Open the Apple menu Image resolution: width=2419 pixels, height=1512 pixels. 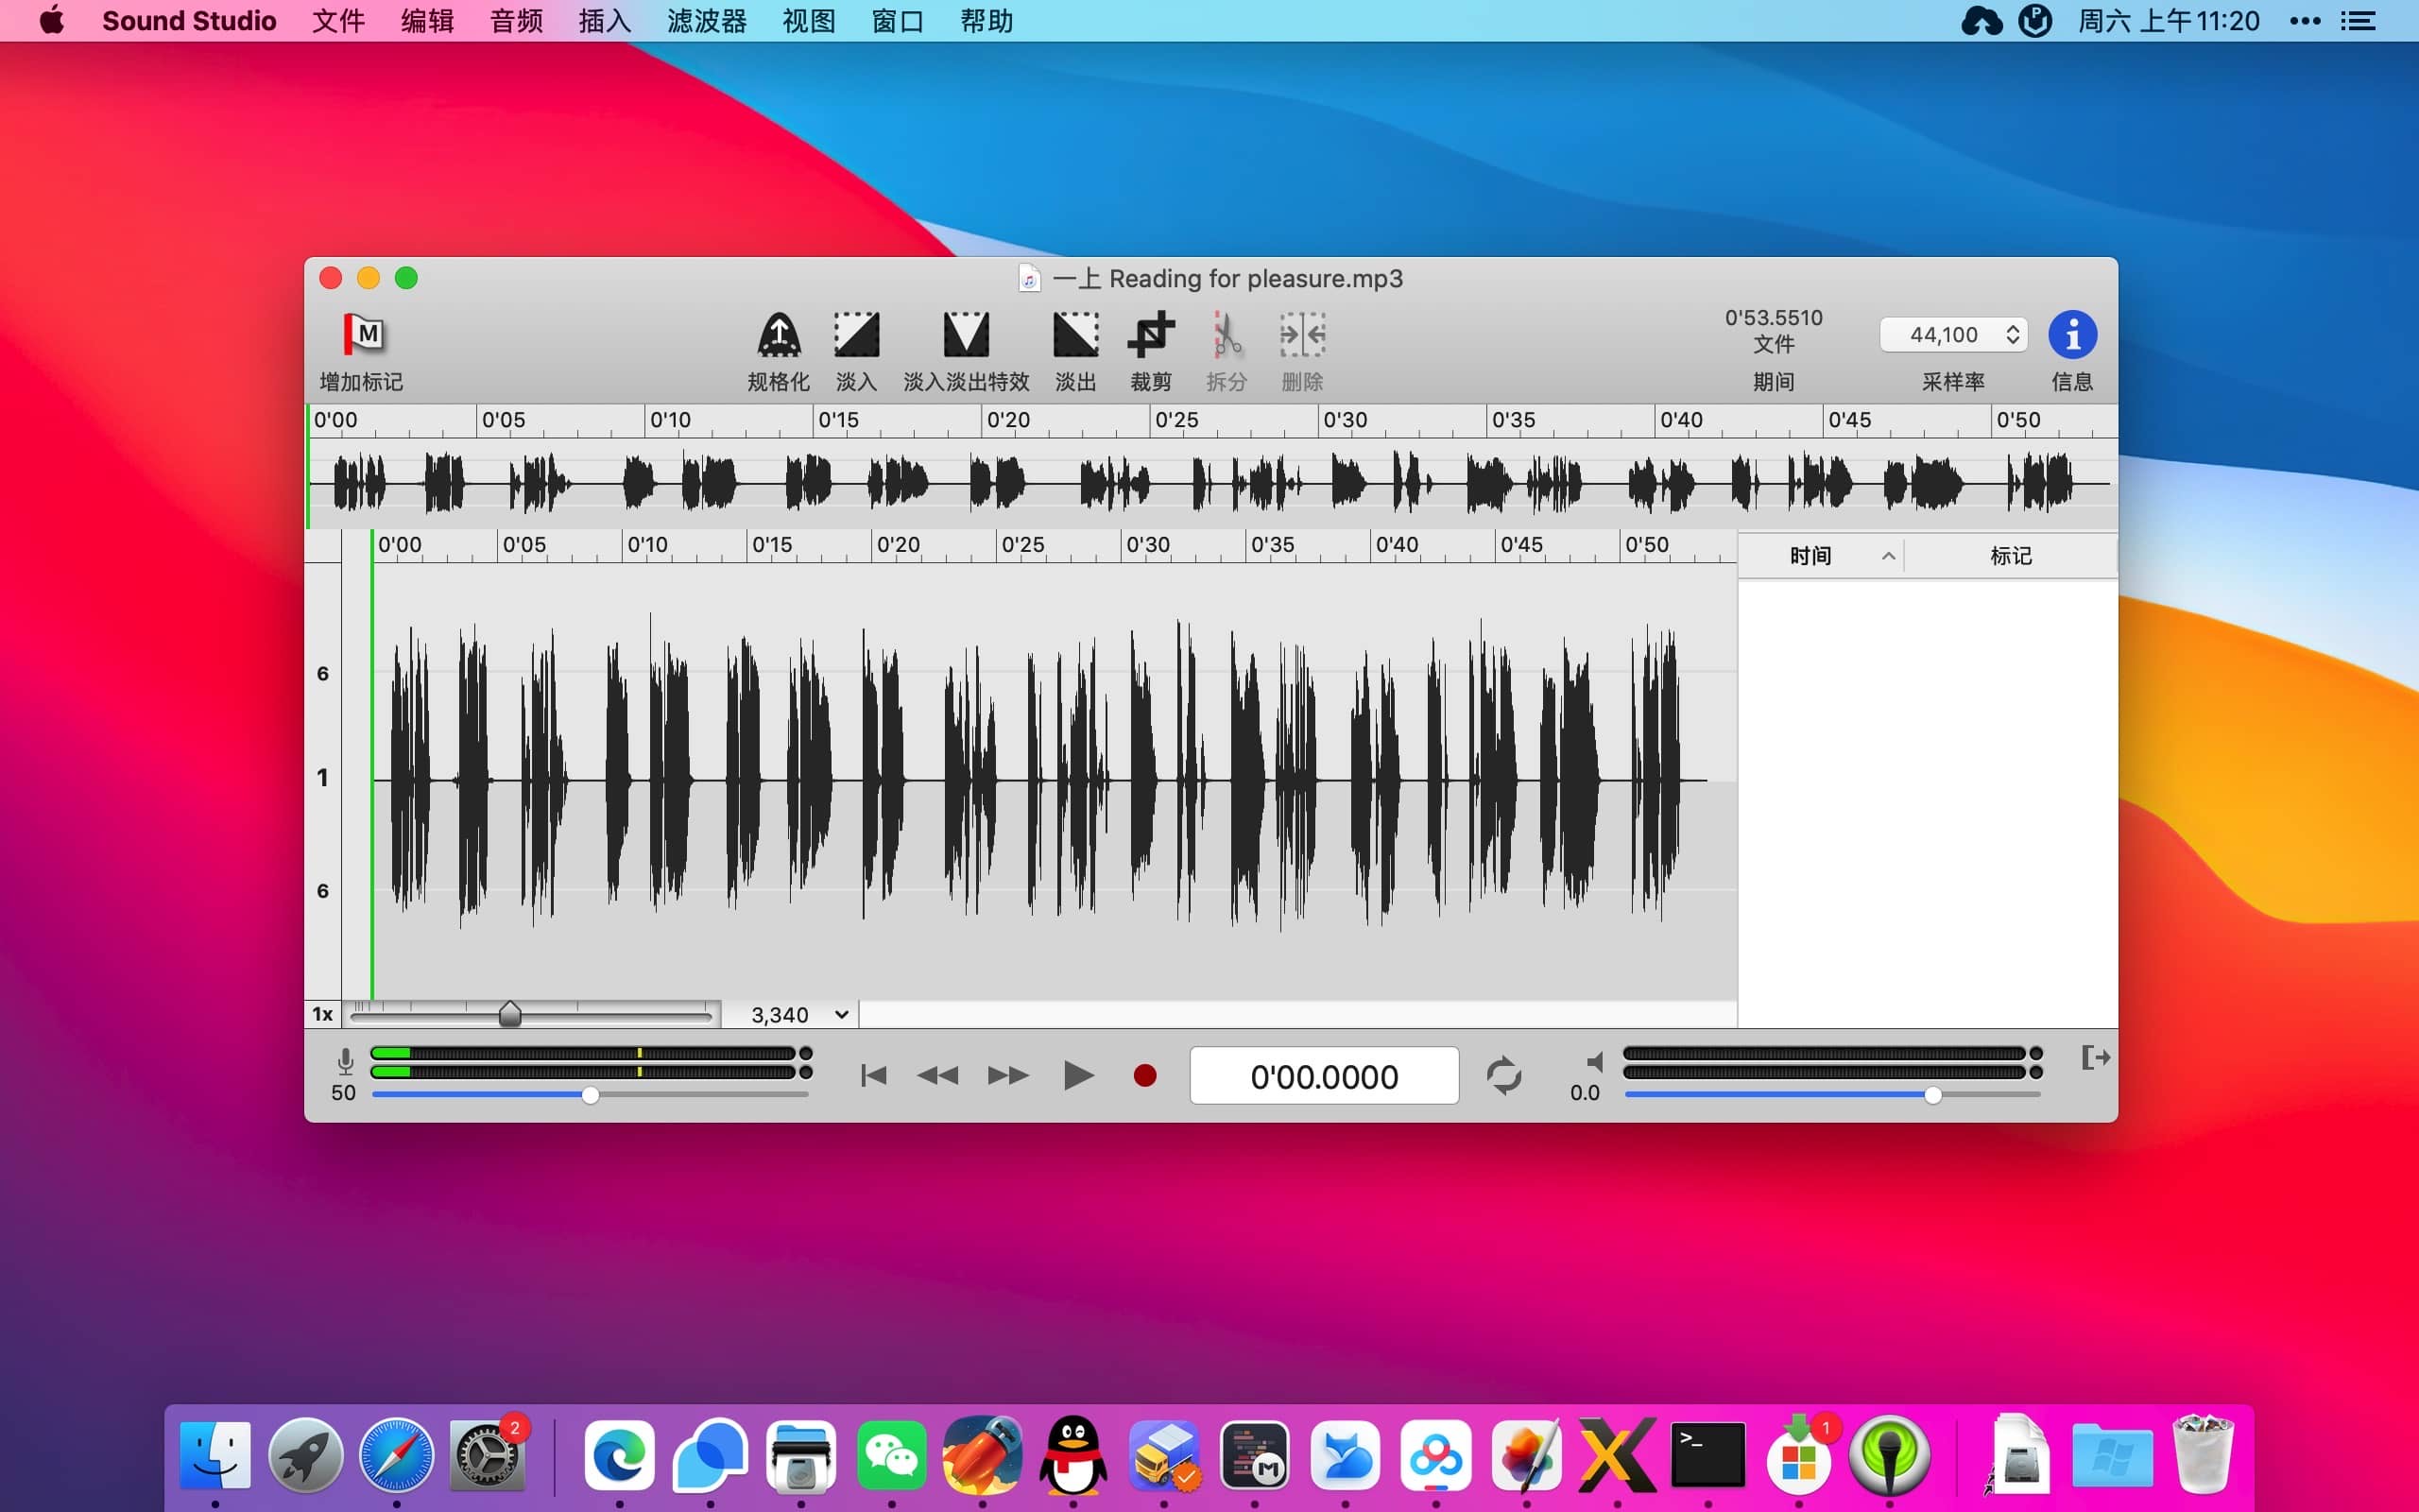[x=52, y=20]
